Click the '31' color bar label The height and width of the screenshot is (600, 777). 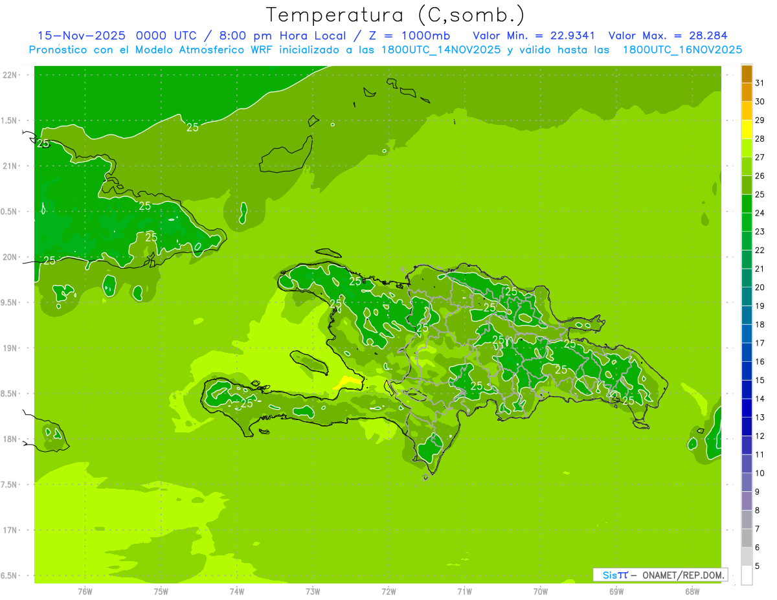pos(760,83)
